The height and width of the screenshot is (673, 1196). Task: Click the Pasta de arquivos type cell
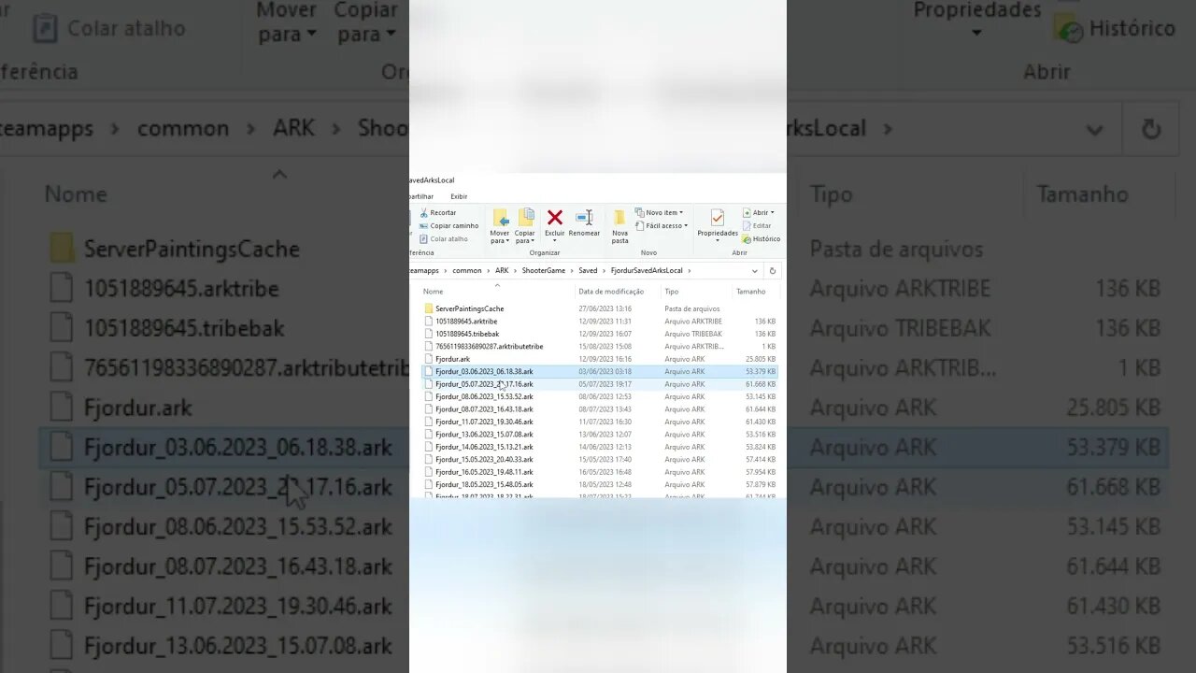tap(692, 308)
